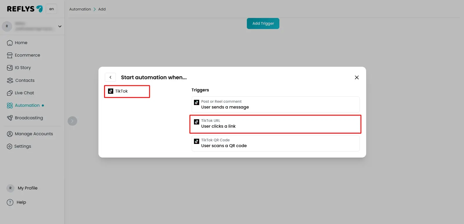Viewport: 464px width, 224px height.
Task: Click the Live Chat bubble icon
Action: coord(10,93)
